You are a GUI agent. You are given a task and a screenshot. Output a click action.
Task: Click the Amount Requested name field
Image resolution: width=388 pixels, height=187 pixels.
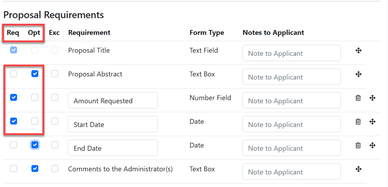[x=113, y=100]
